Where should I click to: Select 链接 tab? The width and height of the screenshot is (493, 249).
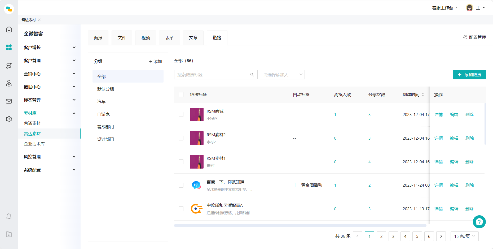(217, 38)
